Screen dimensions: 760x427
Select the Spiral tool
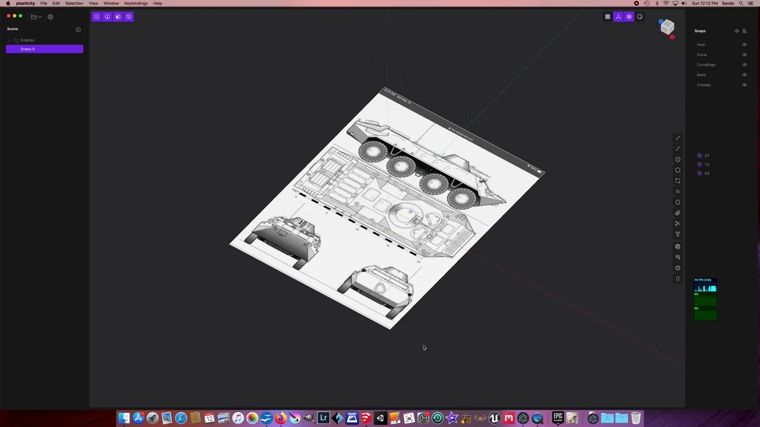pos(677,192)
